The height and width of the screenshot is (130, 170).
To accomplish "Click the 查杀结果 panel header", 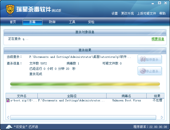I will [x=85, y=50].
